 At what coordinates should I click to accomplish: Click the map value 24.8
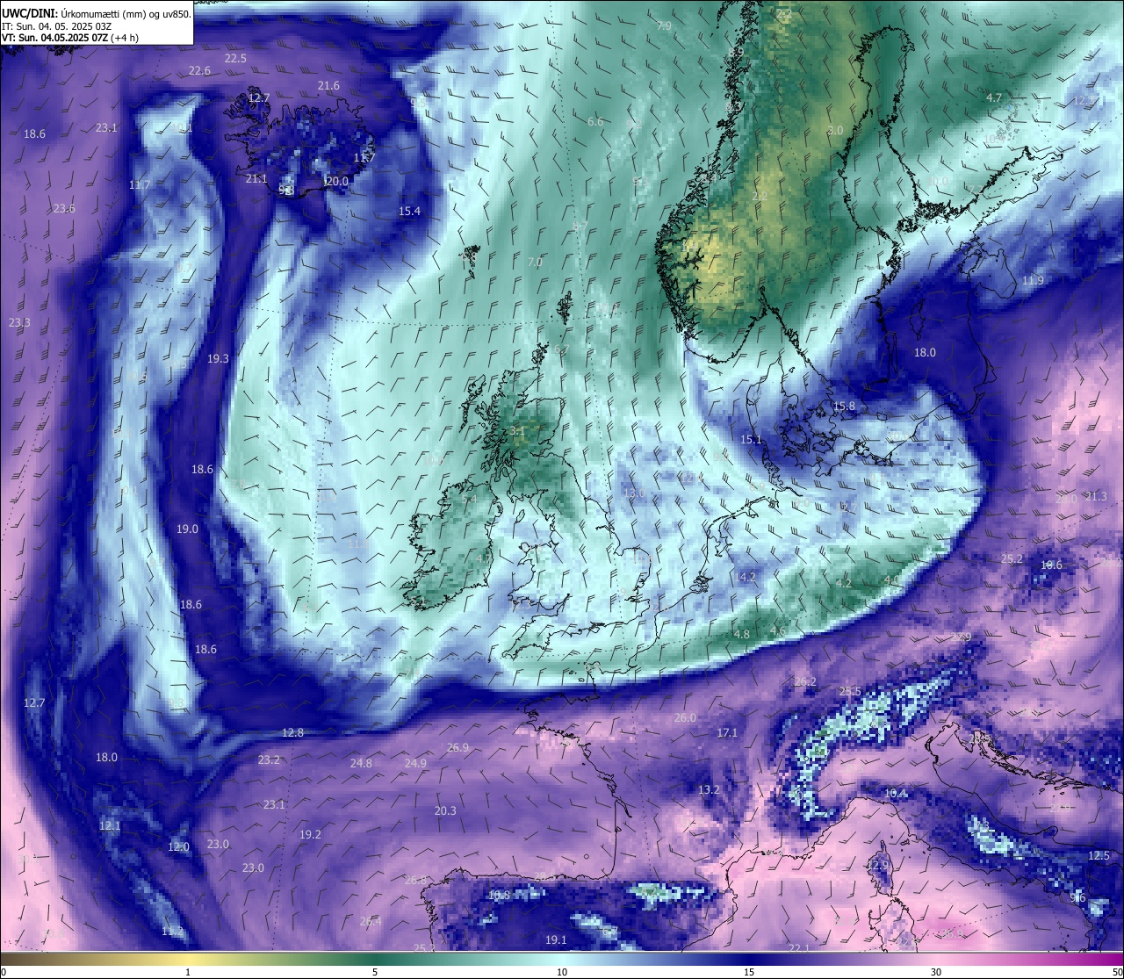361,763
